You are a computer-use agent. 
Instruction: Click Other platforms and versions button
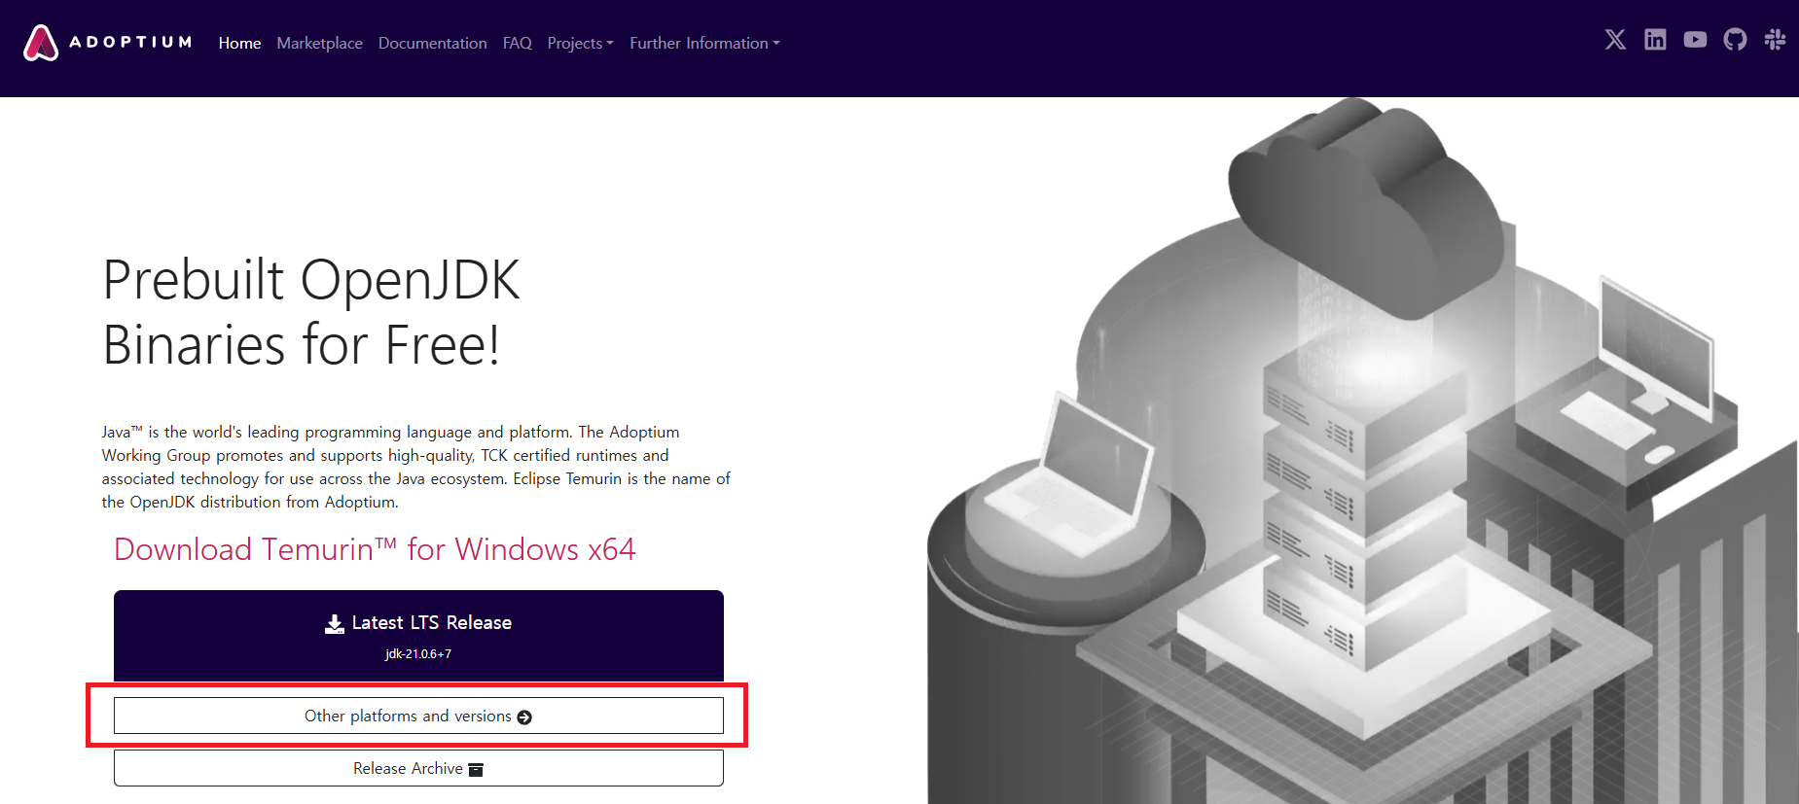pos(418,716)
